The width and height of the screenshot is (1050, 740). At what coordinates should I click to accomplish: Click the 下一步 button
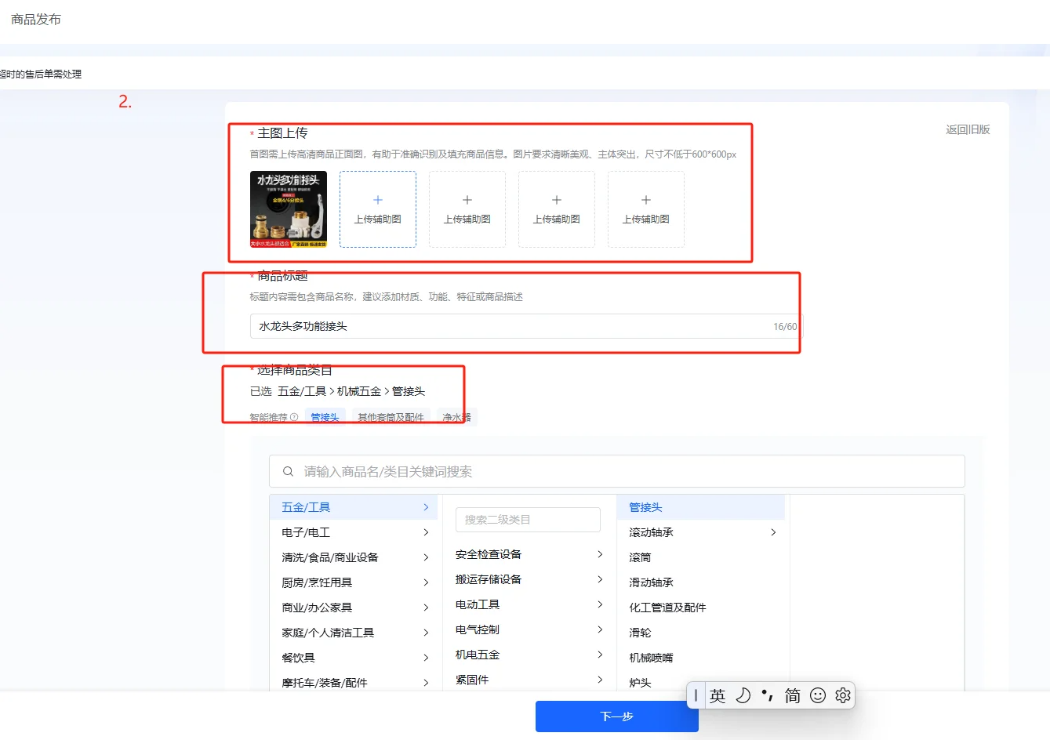616,716
